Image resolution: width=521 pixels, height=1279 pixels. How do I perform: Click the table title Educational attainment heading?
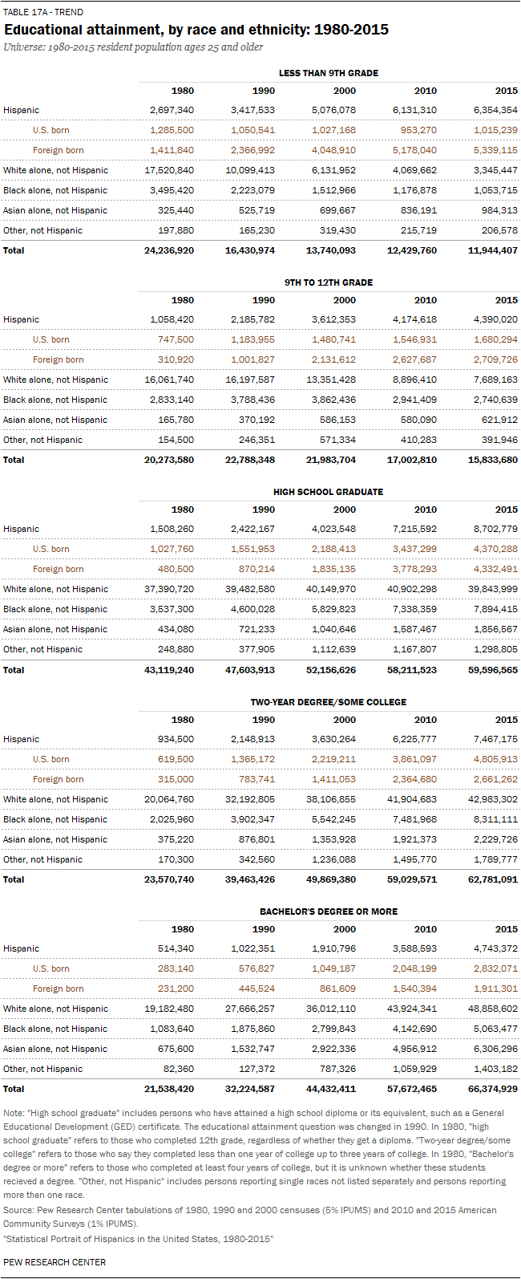point(196,30)
